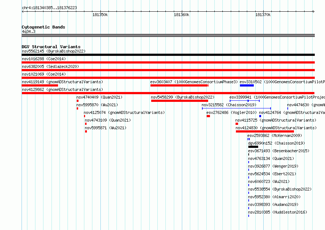The height and width of the screenshot is (230, 325).
Task: Click the blue line glyph under nsv3215582
Action: click(x=237, y=108)
